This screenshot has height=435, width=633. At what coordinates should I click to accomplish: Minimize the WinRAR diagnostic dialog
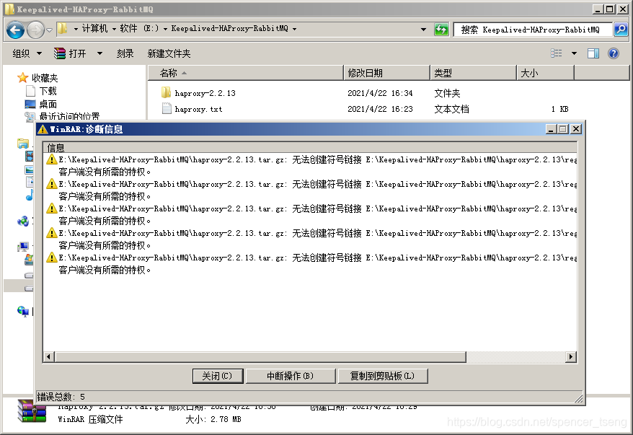pos(552,129)
